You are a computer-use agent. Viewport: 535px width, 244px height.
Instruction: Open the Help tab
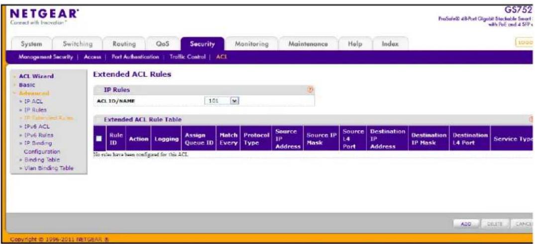tap(354, 44)
